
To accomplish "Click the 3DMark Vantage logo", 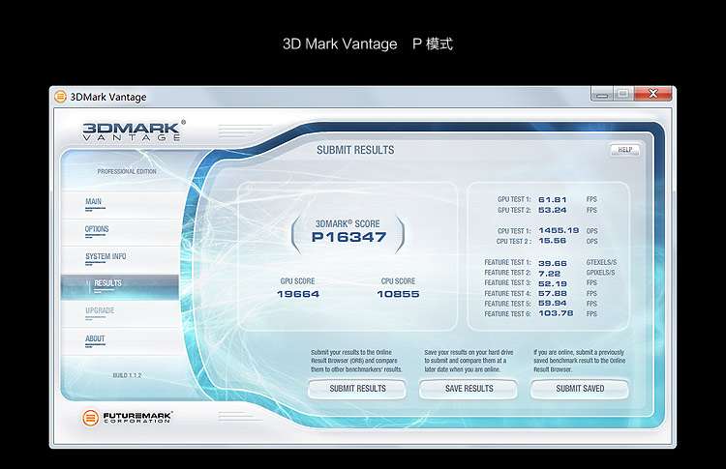I will tap(134, 131).
